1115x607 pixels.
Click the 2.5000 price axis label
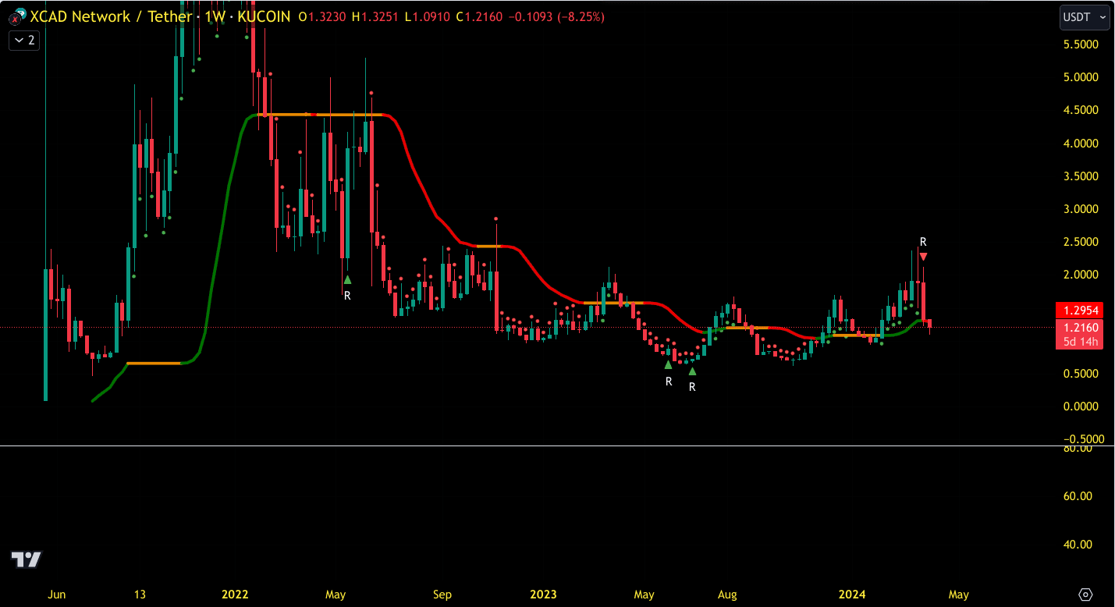pyautogui.click(x=1080, y=242)
